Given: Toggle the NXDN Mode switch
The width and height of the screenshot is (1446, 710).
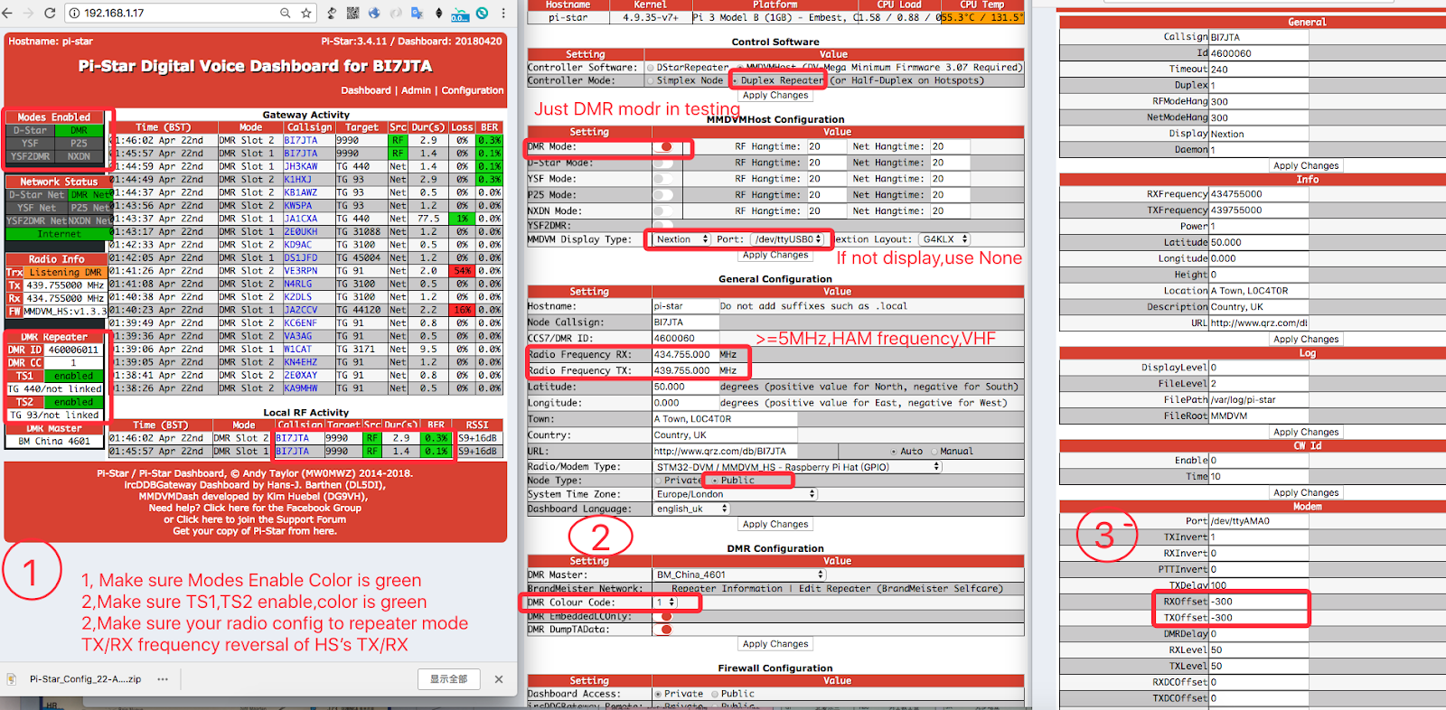Looking at the screenshot, I should 664,211.
